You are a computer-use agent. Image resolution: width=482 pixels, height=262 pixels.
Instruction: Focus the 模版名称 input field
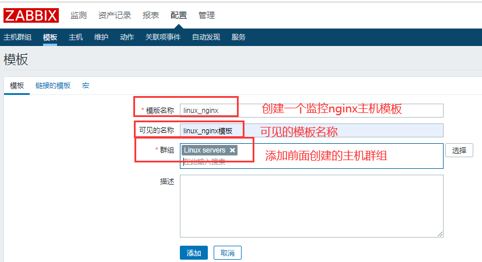point(311,111)
